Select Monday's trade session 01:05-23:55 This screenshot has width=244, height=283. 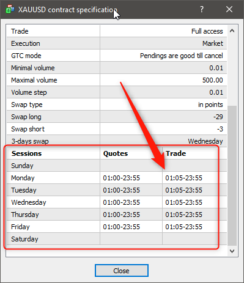coord(183,178)
